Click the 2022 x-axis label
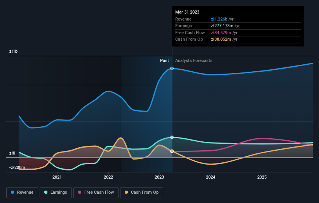This screenshot has height=203, width=319. [108, 177]
